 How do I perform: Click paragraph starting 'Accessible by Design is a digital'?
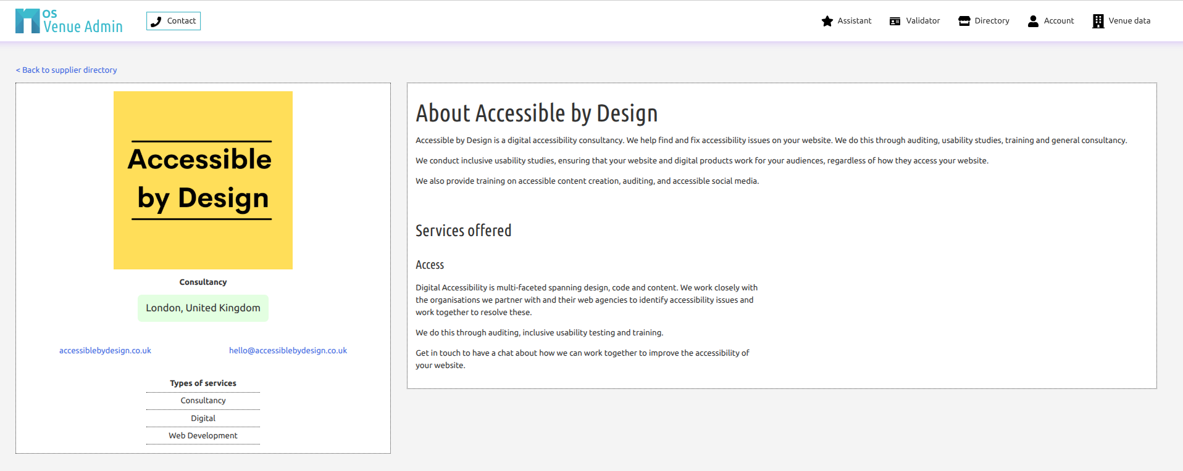[x=771, y=141]
